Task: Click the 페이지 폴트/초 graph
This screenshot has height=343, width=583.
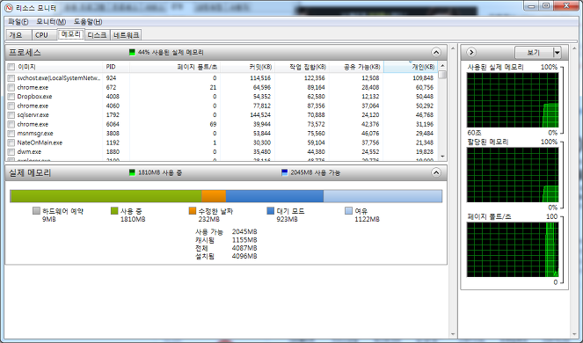Action: [x=513, y=250]
